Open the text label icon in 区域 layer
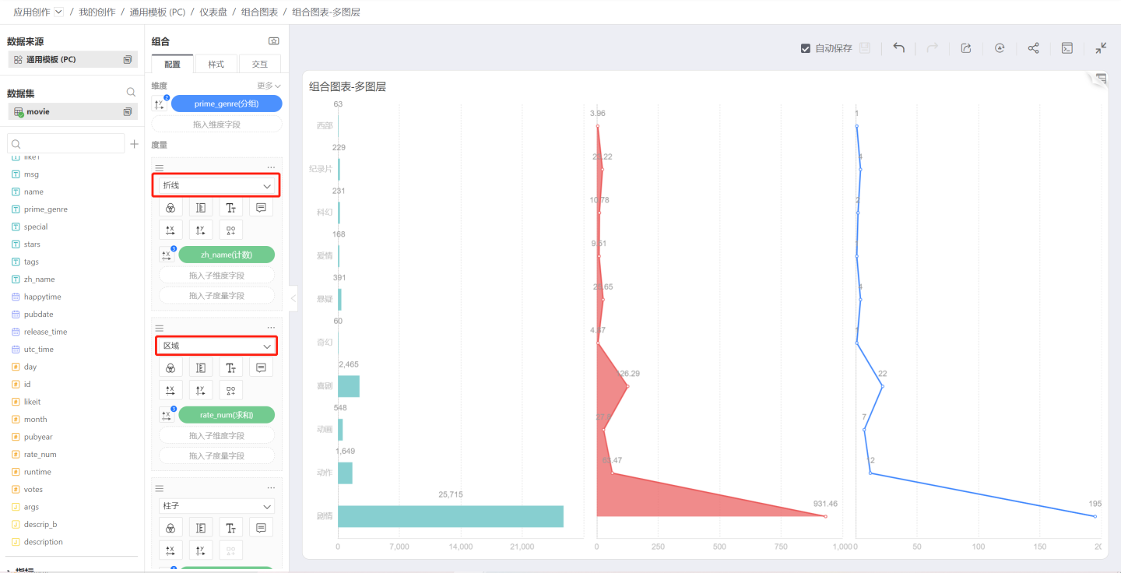The height and width of the screenshot is (573, 1121). 230,367
